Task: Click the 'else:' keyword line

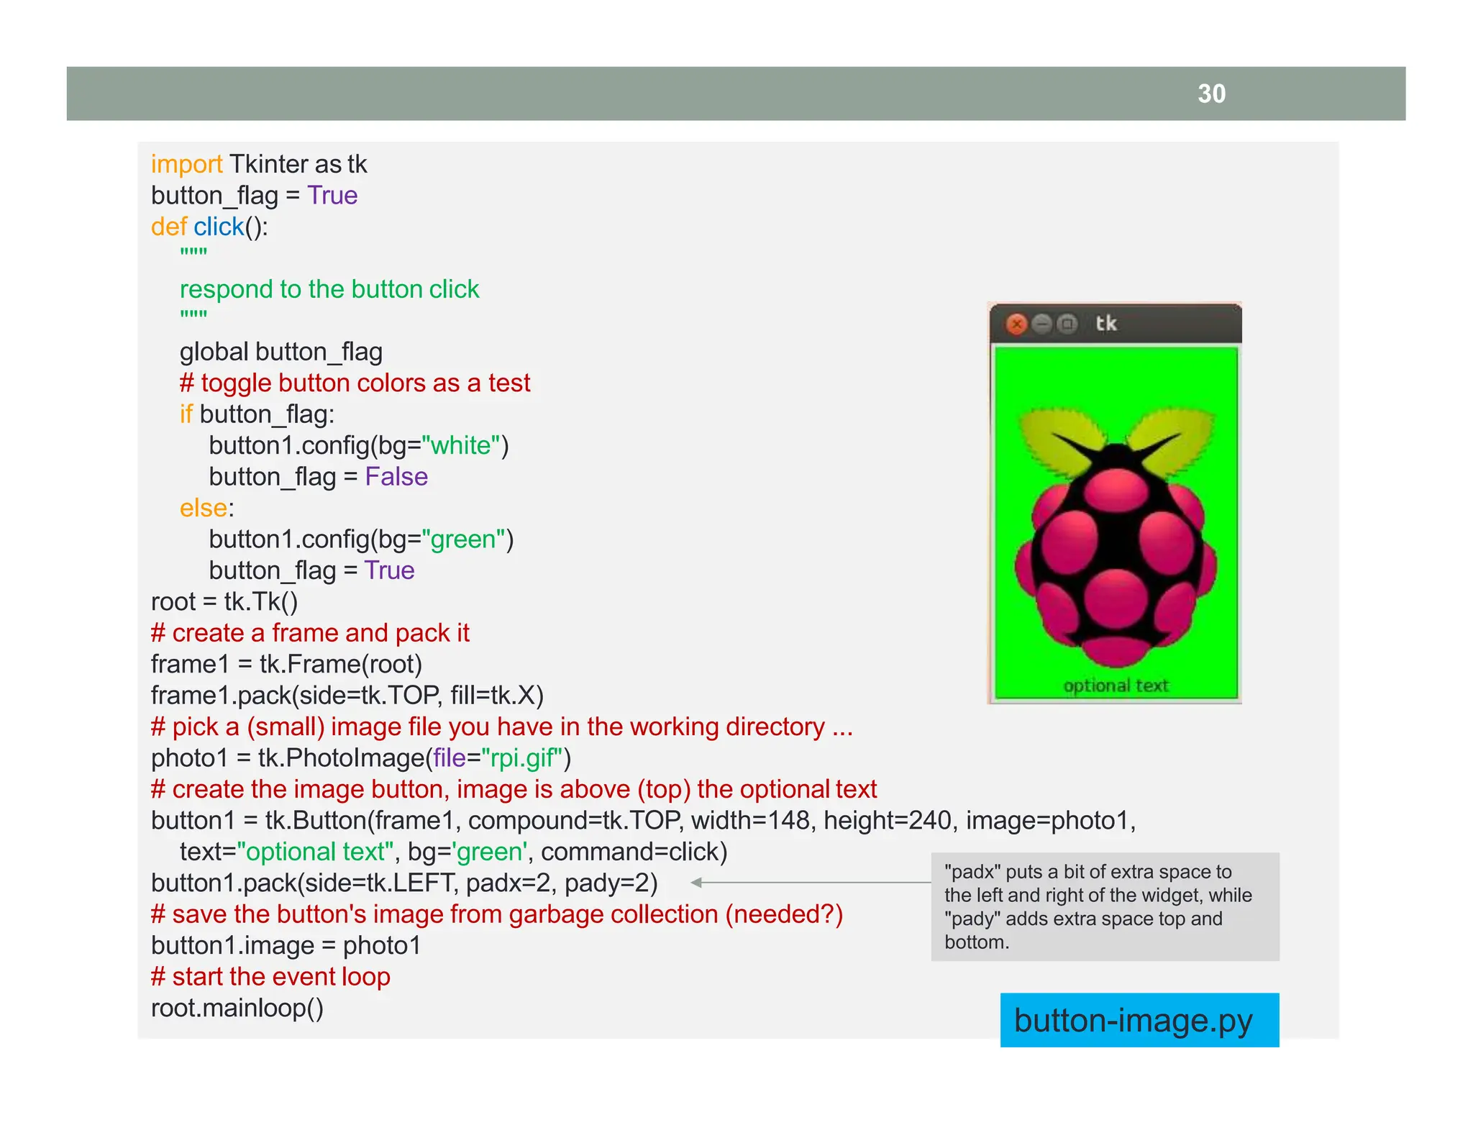Action: [207, 508]
